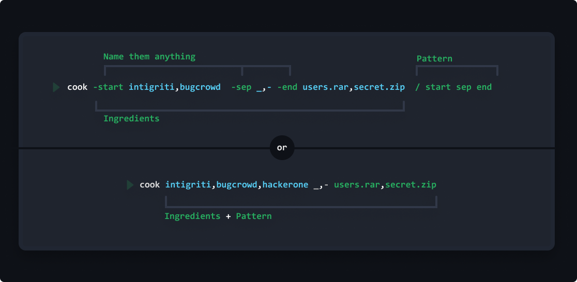Click the "Pattern" label above the bracket
This screenshot has width=577, height=282.
pyautogui.click(x=434, y=59)
